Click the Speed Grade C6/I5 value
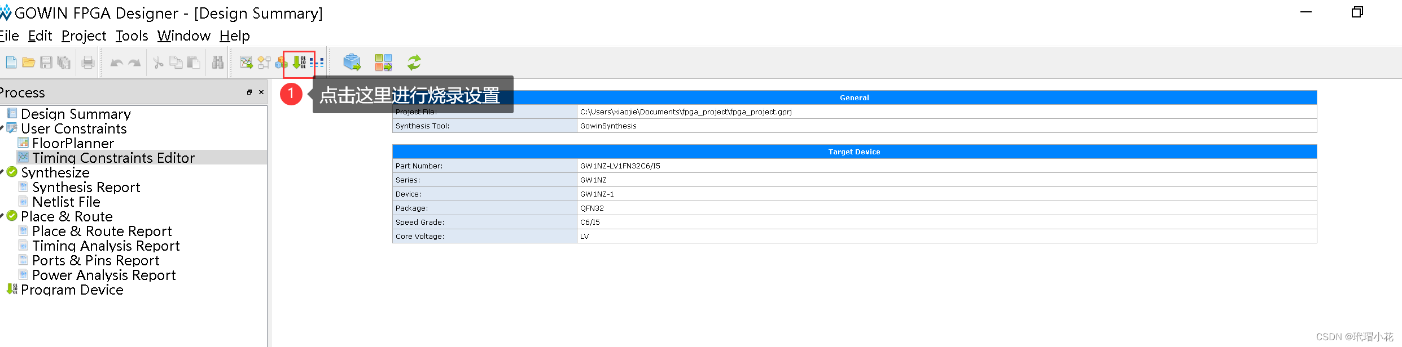This screenshot has height=347, width=1402. tap(947, 222)
